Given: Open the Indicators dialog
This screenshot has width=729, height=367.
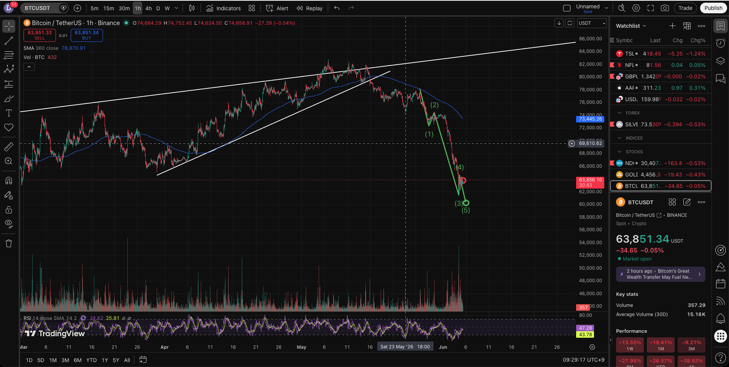Looking at the screenshot, I should click(224, 8).
